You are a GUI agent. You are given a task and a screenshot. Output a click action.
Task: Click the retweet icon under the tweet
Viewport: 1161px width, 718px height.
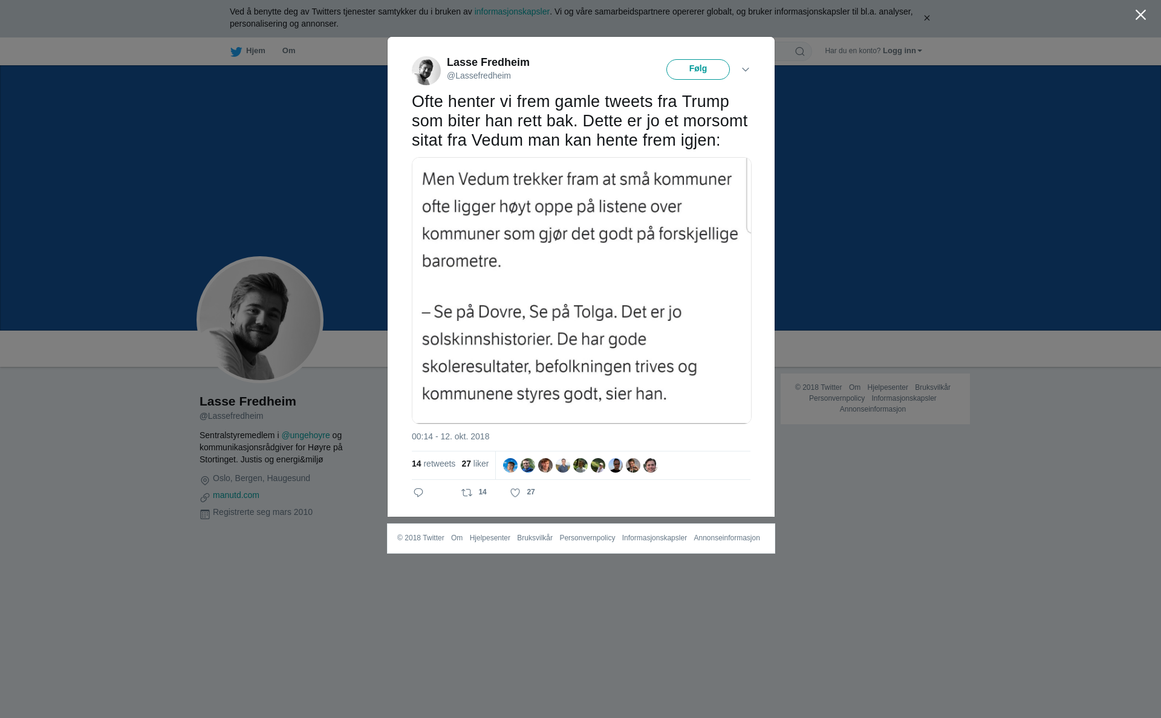click(467, 493)
